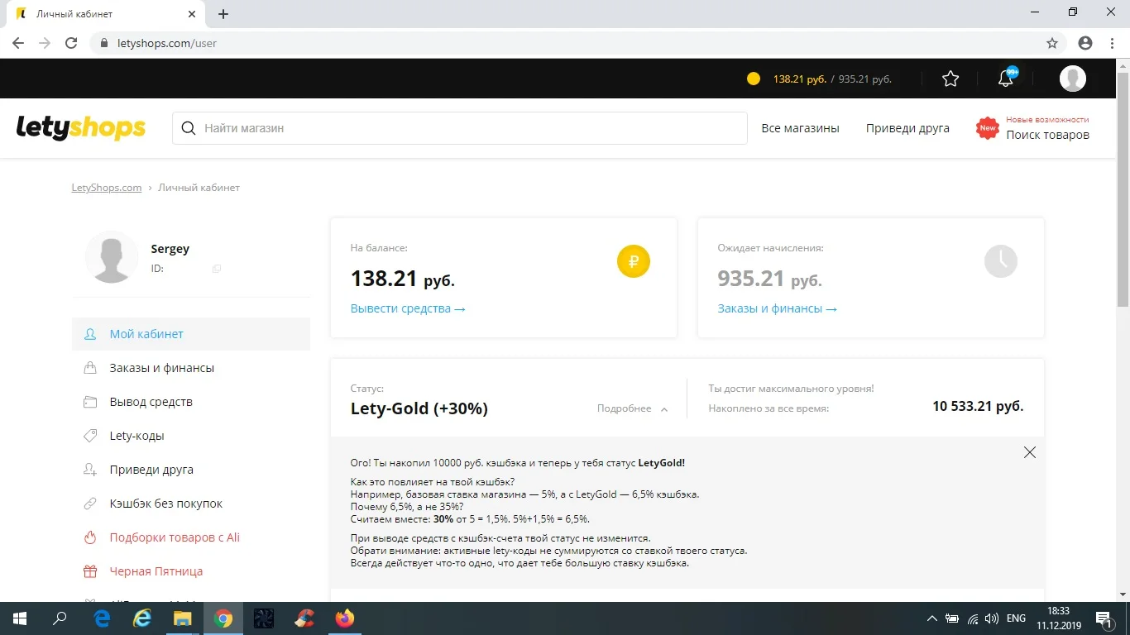Screen dimensions: 1130x635
Task: Open Приведи друга in the top navigation
Action: tap(907, 128)
